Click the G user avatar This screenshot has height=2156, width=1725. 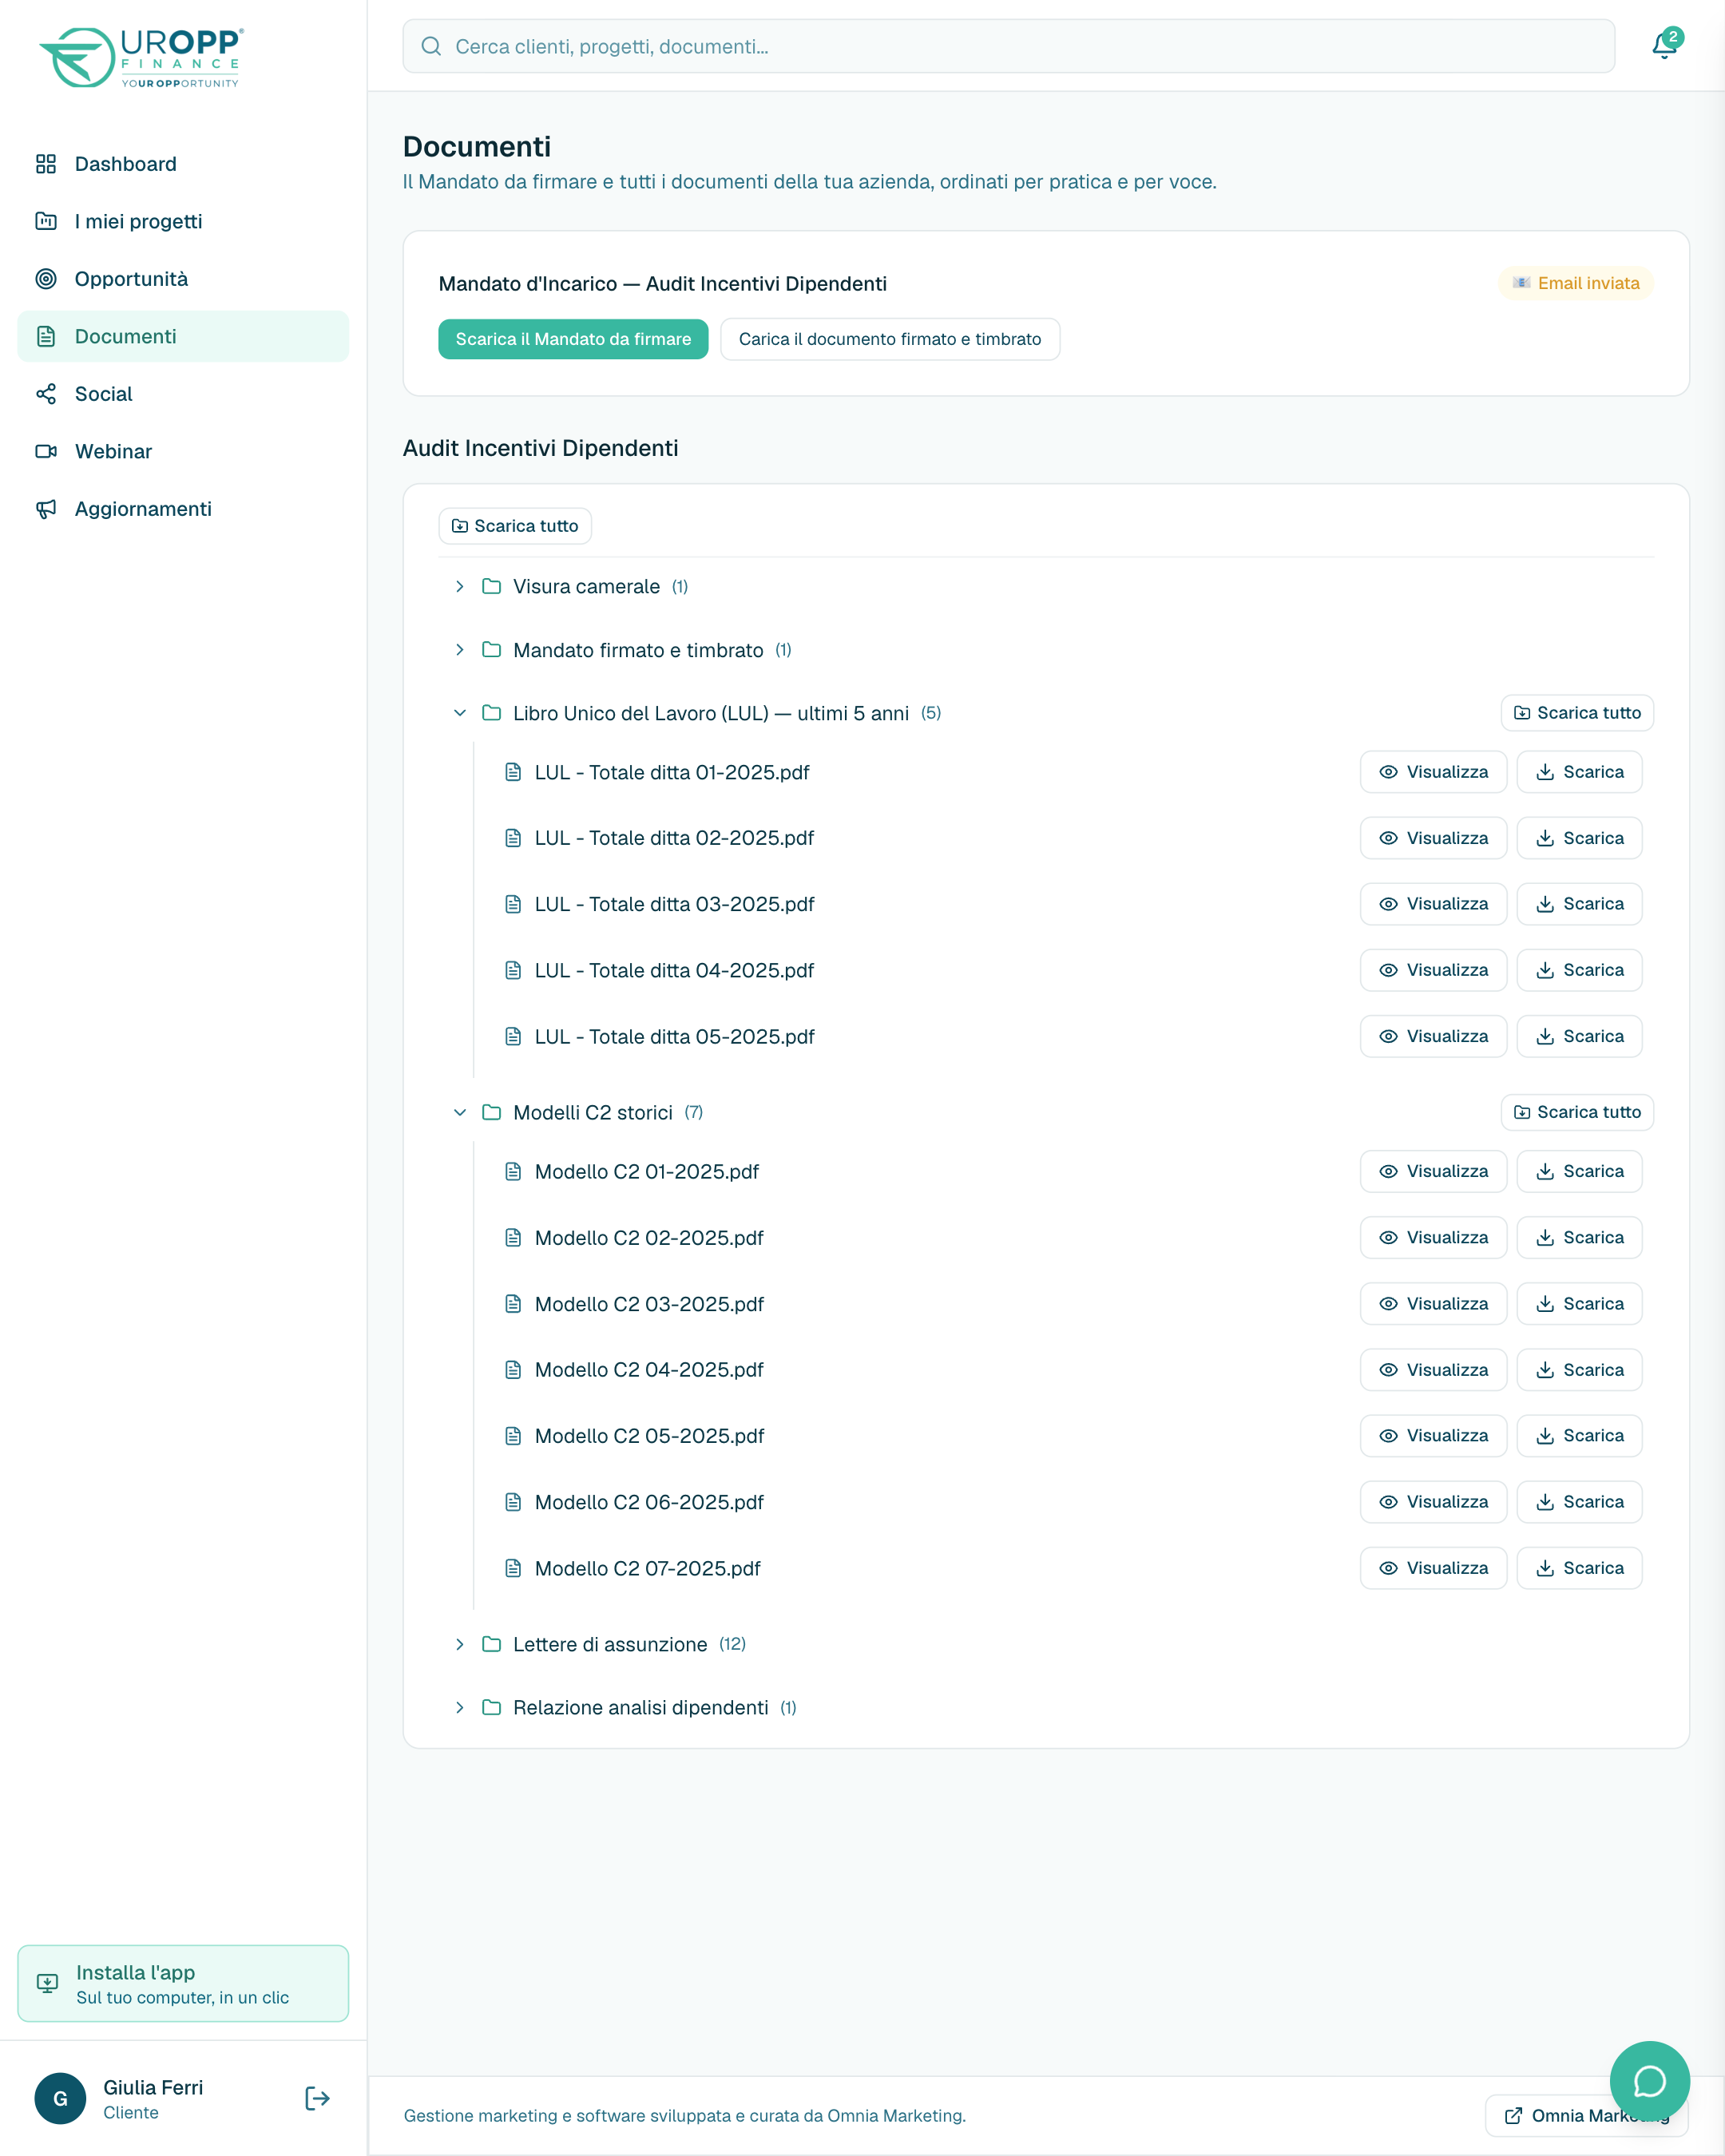pos(60,2098)
